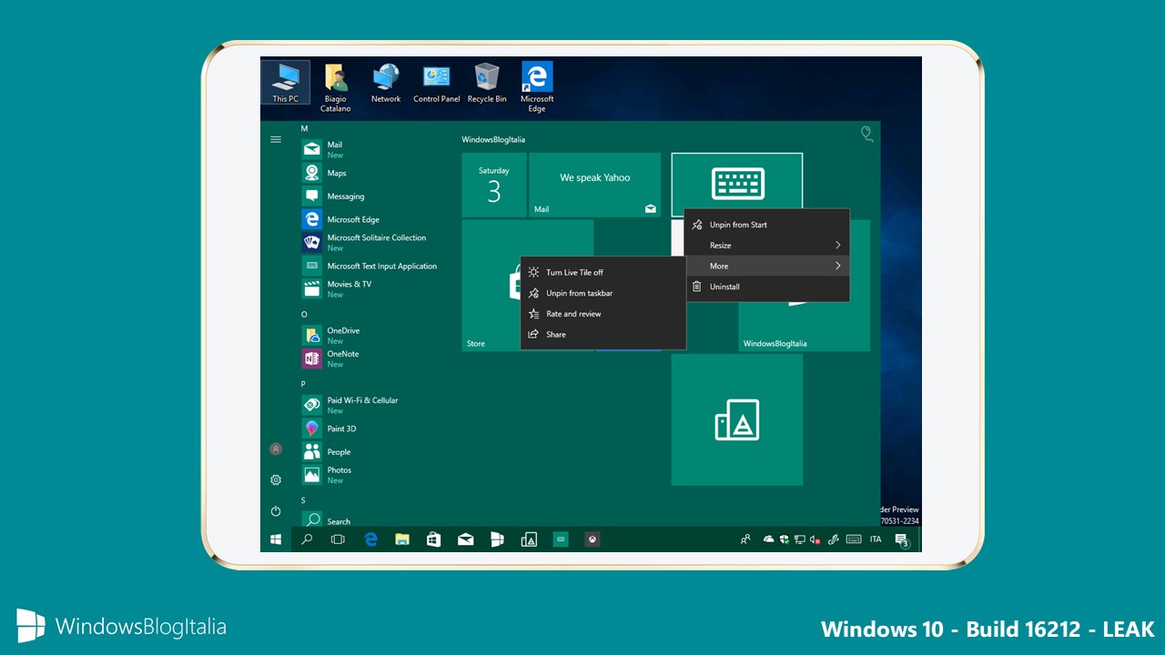Choose Unpin from Start
Image resolution: width=1165 pixels, height=655 pixels.
[x=767, y=225]
